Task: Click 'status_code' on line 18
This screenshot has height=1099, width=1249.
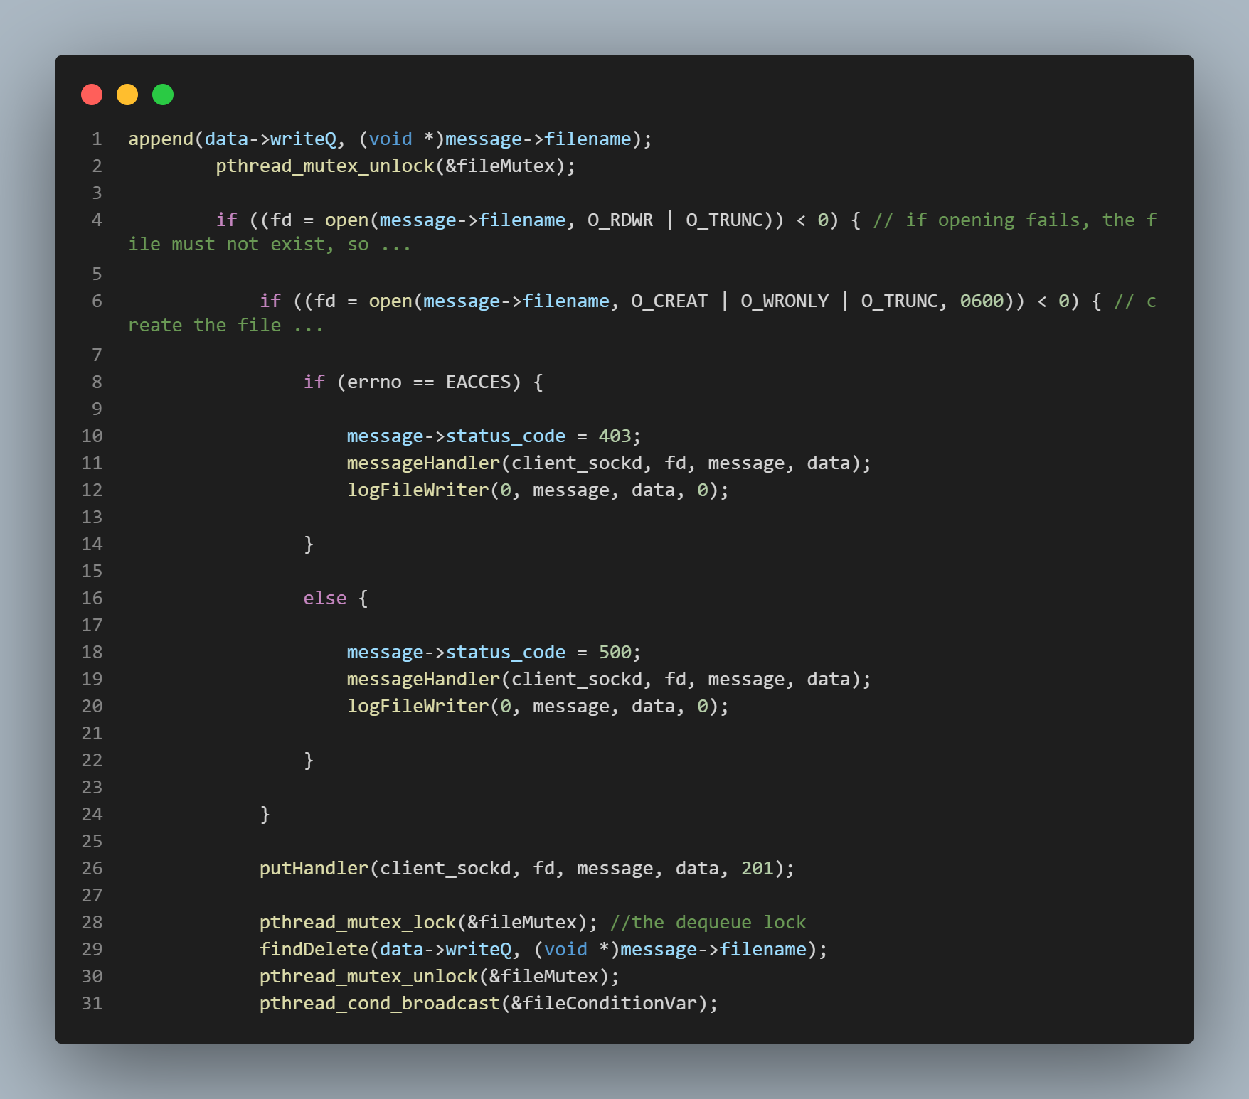Action: point(506,652)
